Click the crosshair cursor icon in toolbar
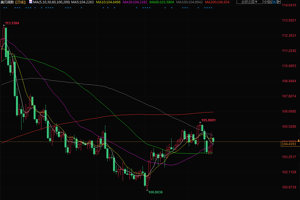This screenshot has width=300, height=200. (x=265, y=2)
